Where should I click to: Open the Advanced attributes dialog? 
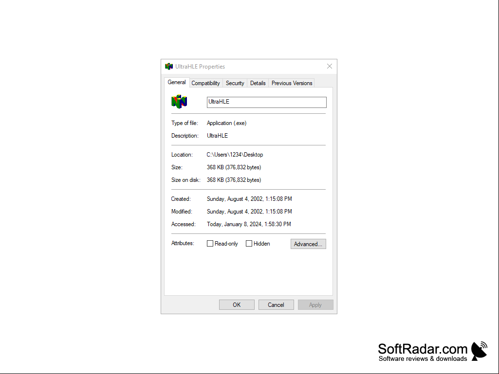(x=308, y=244)
